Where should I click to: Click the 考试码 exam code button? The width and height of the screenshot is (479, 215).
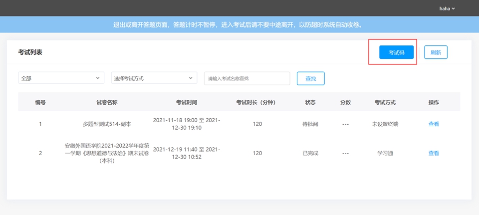[396, 52]
